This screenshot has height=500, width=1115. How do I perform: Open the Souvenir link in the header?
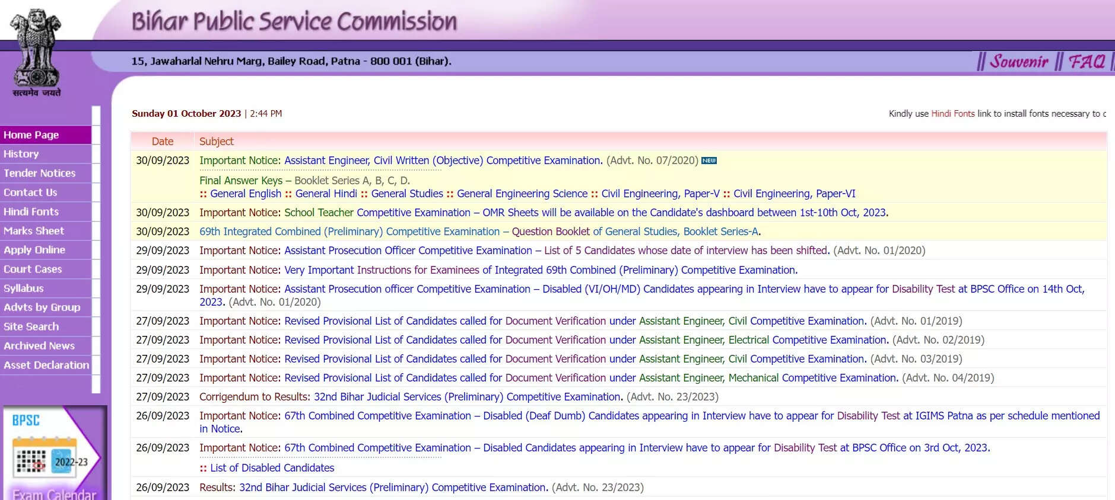point(1019,61)
